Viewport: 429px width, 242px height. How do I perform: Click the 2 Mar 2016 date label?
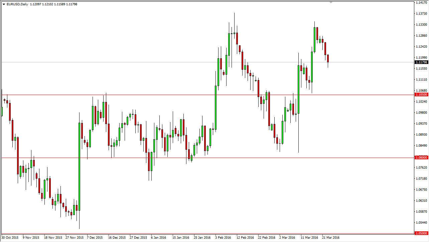click(287, 238)
